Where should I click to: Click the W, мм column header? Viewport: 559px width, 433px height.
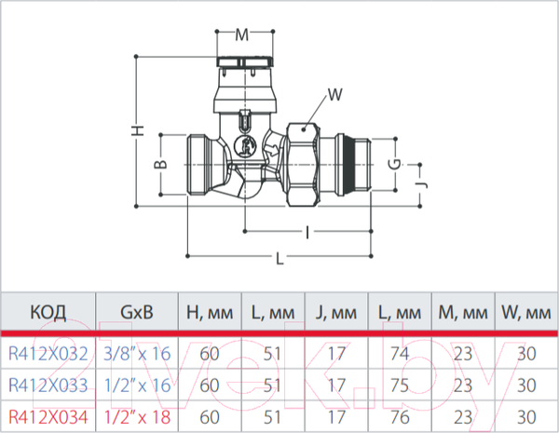pyautogui.click(x=526, y=311)
